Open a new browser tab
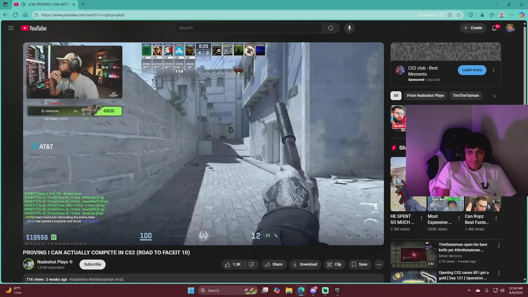 (82, 5)
